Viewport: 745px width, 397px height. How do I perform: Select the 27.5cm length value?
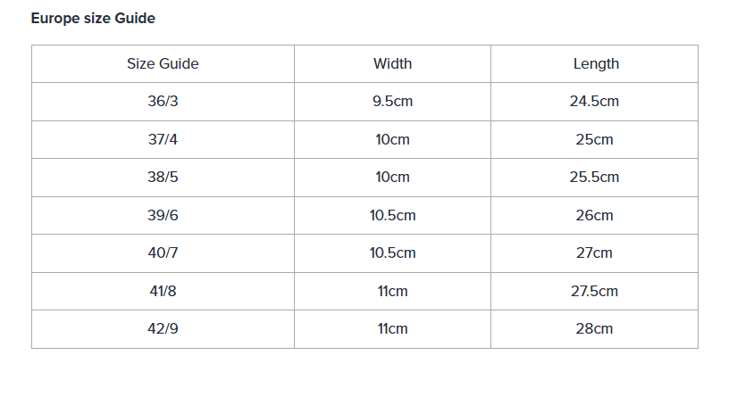tap(595, 292)
